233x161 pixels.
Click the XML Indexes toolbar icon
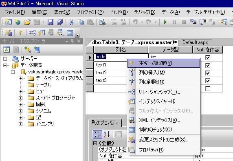60,33
